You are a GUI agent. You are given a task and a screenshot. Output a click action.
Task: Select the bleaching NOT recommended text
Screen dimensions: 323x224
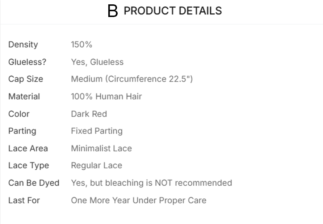[151, 183]
